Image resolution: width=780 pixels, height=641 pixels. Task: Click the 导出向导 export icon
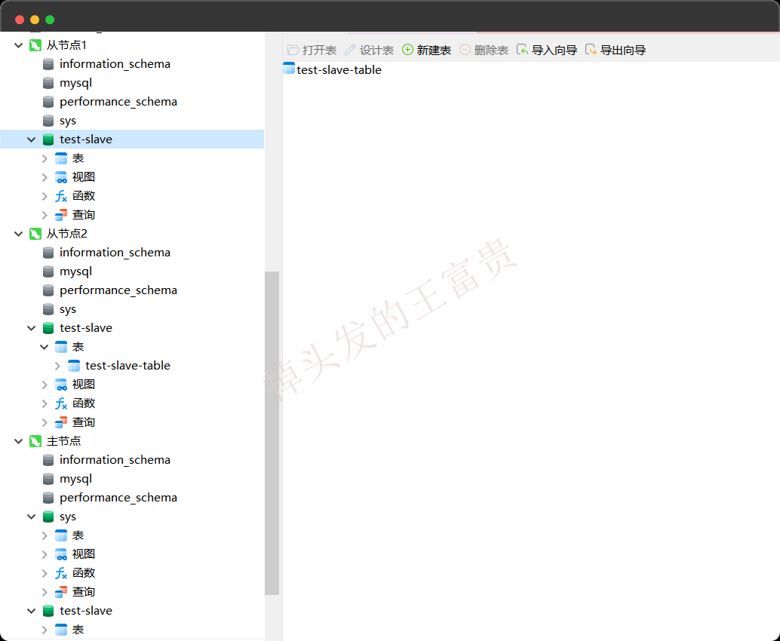pos(591,50)
